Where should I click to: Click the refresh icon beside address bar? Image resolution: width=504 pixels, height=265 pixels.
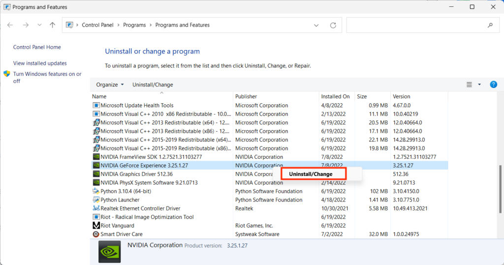(x=333, y=25)
